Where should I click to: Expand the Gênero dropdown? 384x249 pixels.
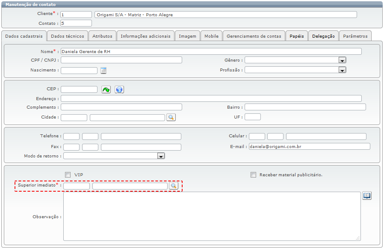pos(342,60)
